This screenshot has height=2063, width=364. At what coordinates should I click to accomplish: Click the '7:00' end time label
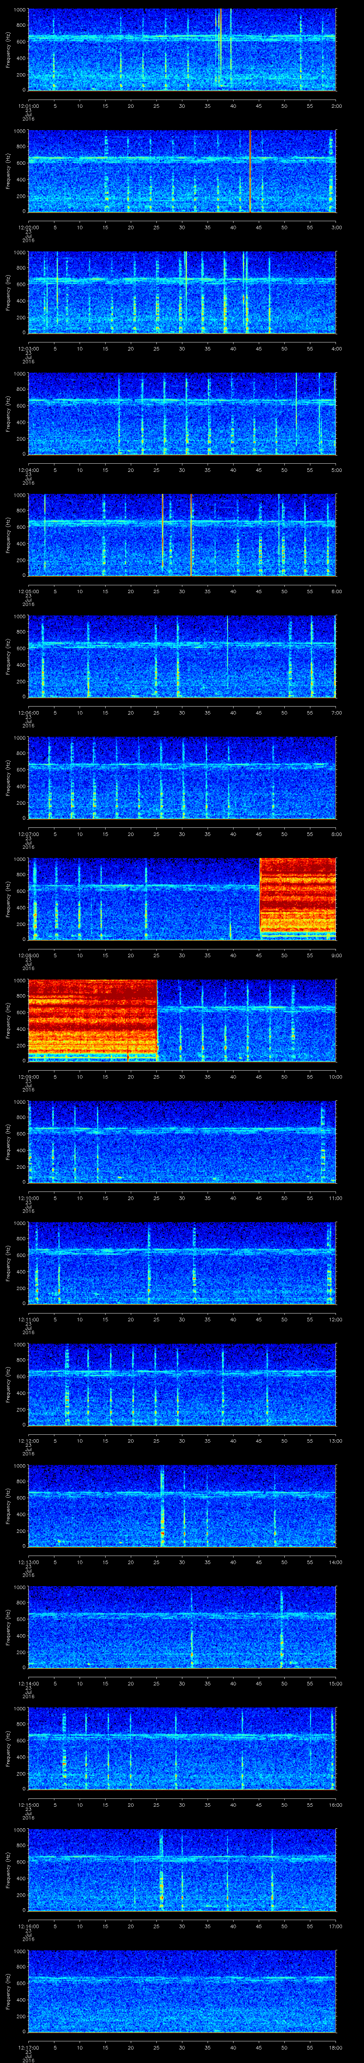click(336, 713)
